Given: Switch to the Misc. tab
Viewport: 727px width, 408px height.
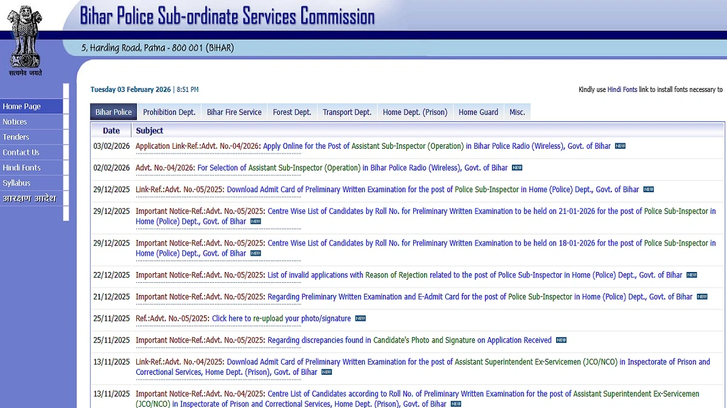Looking at the screenshot, I should point(517,112).
